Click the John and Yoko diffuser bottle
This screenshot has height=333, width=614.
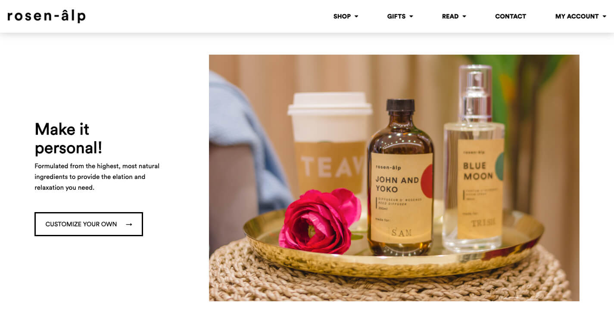click(400, 177)
